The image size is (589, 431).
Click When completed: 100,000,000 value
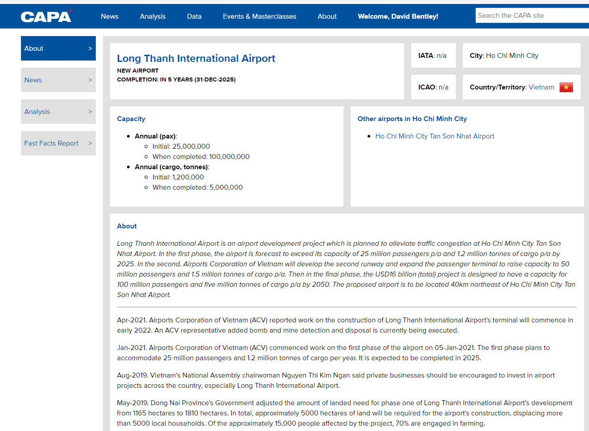201,157
